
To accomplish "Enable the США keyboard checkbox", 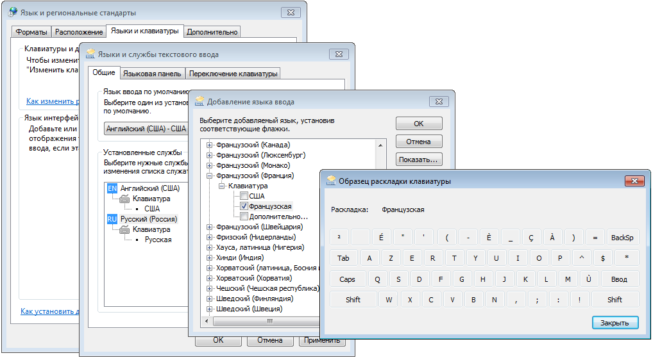I will pyautogui.click(x=244, y=196).
